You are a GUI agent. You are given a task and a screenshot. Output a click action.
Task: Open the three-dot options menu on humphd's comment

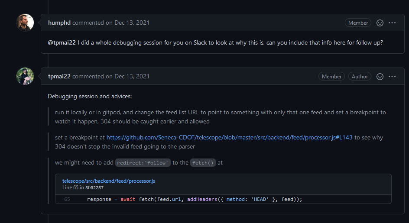392,23
